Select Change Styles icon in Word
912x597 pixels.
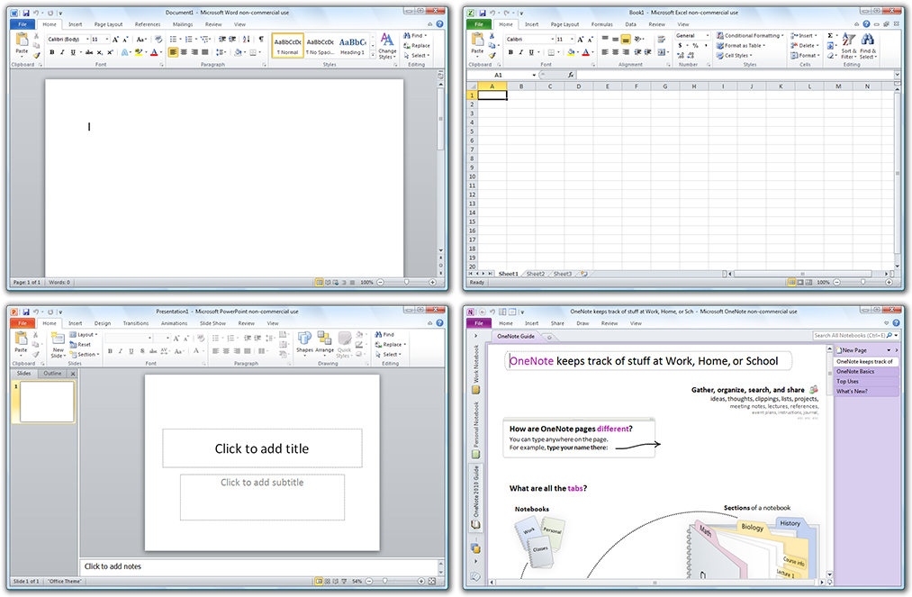coord(387,45)
